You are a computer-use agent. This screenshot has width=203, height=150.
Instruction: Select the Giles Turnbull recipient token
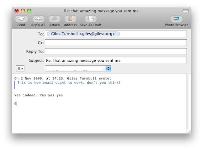click(x=83, y=34)
